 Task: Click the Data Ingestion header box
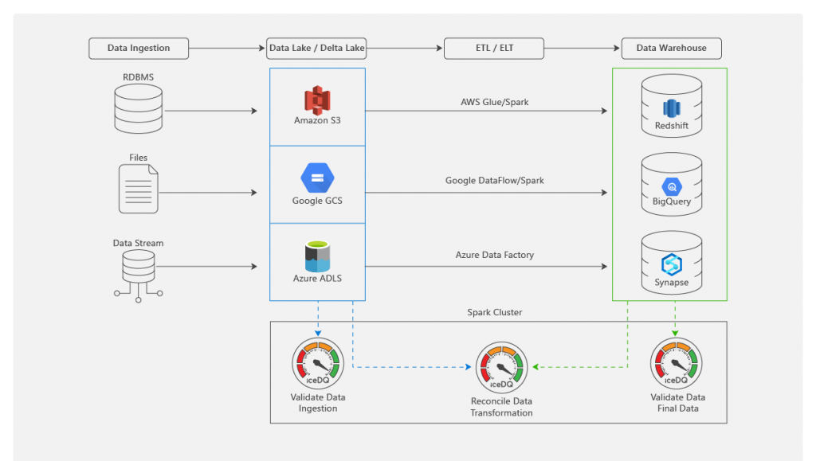coord(139,48)
